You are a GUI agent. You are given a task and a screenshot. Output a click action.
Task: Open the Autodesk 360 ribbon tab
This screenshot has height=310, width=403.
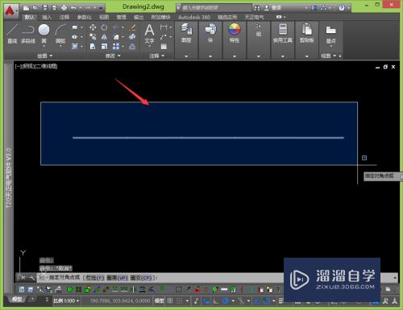click(194, 17)
